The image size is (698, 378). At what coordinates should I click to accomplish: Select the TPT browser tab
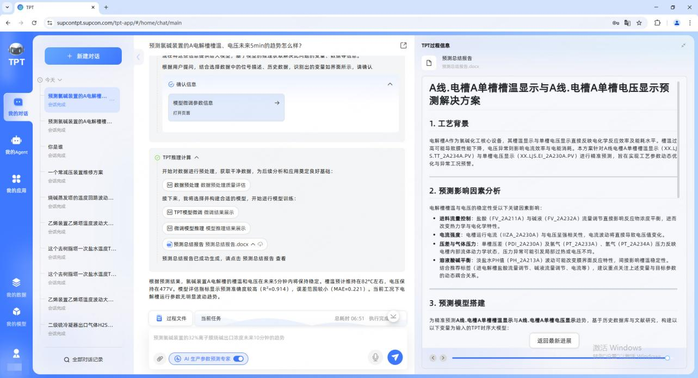click(x=55, y=8)
